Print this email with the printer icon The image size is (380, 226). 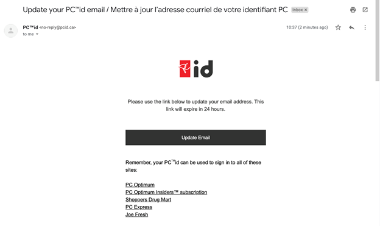click(353, 10)
